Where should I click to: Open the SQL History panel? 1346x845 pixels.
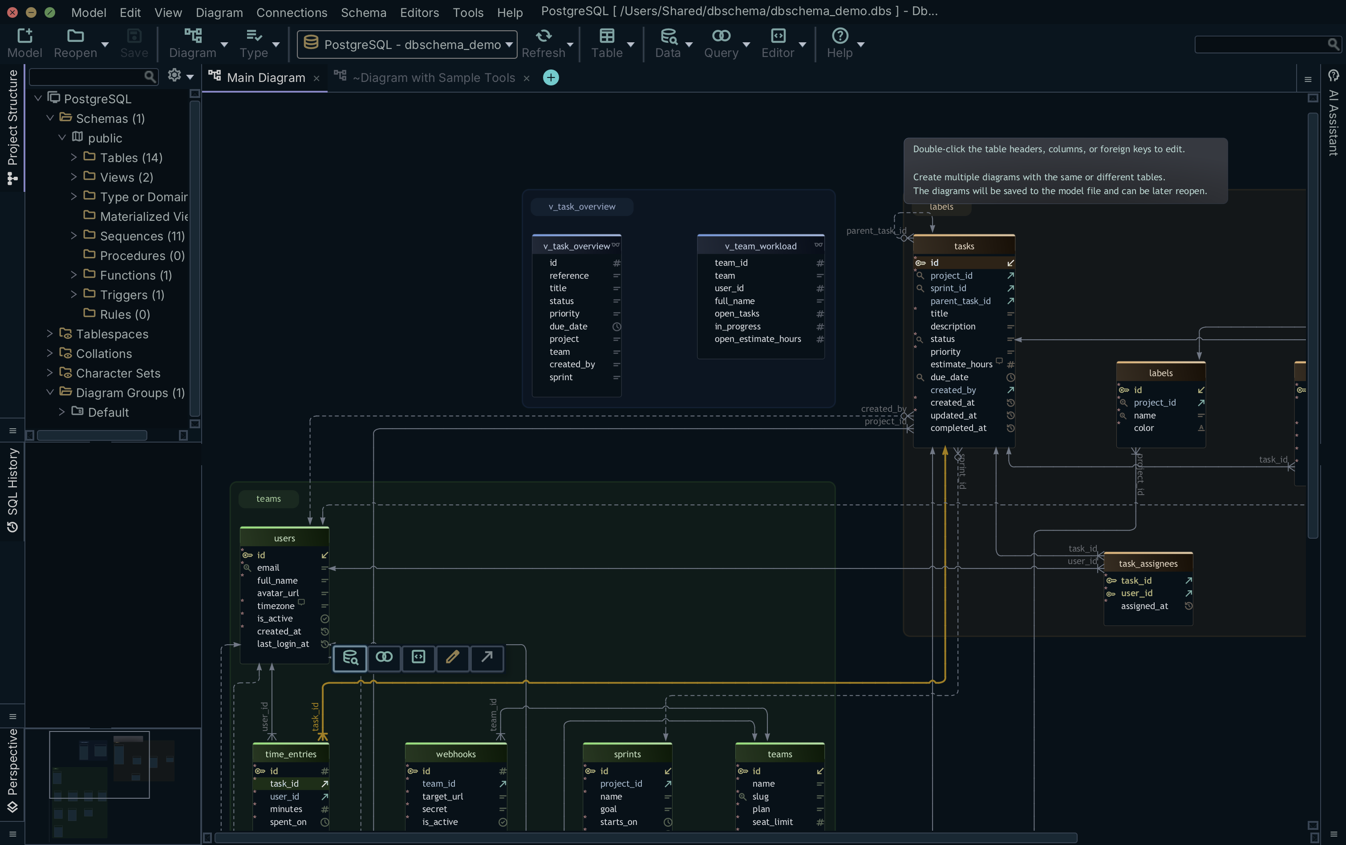[x=12, y=490]
